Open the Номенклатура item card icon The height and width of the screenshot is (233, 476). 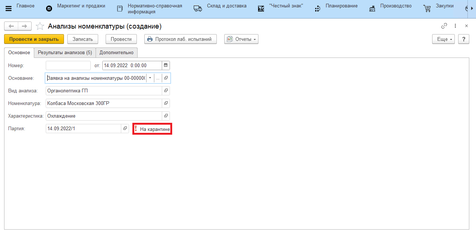coord(166,103)
